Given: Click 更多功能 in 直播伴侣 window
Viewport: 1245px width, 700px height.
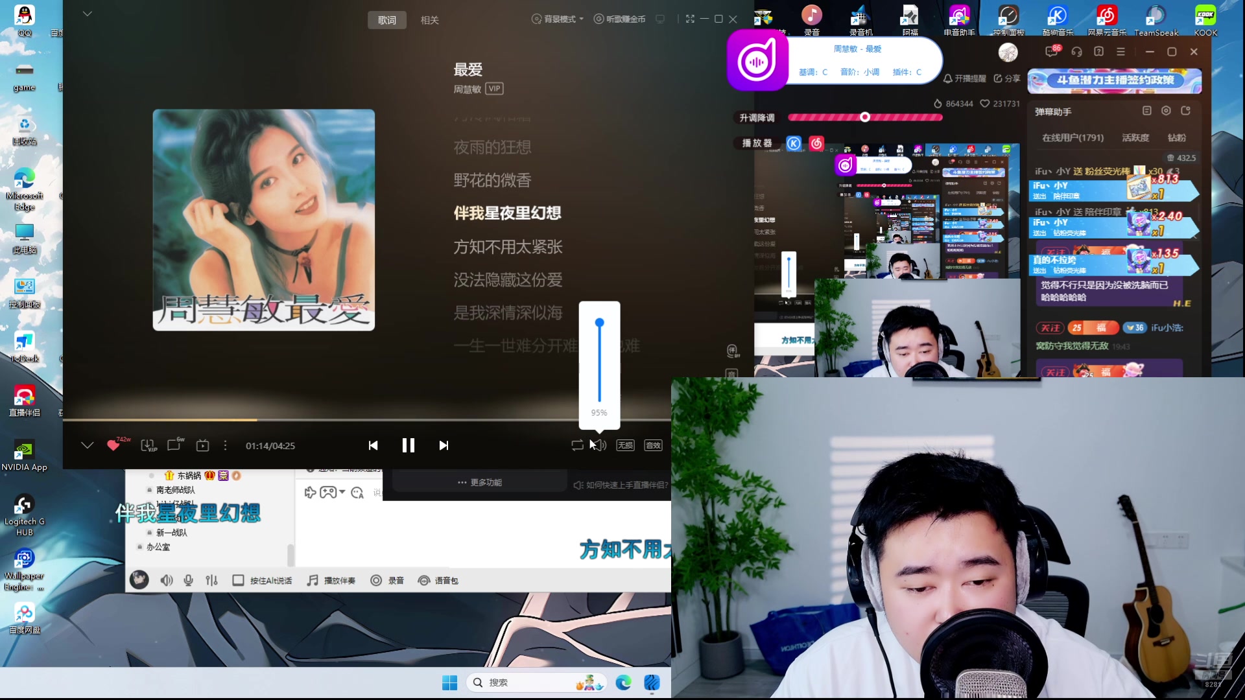Looking at the screenshot, I should [x=480, y=482].
